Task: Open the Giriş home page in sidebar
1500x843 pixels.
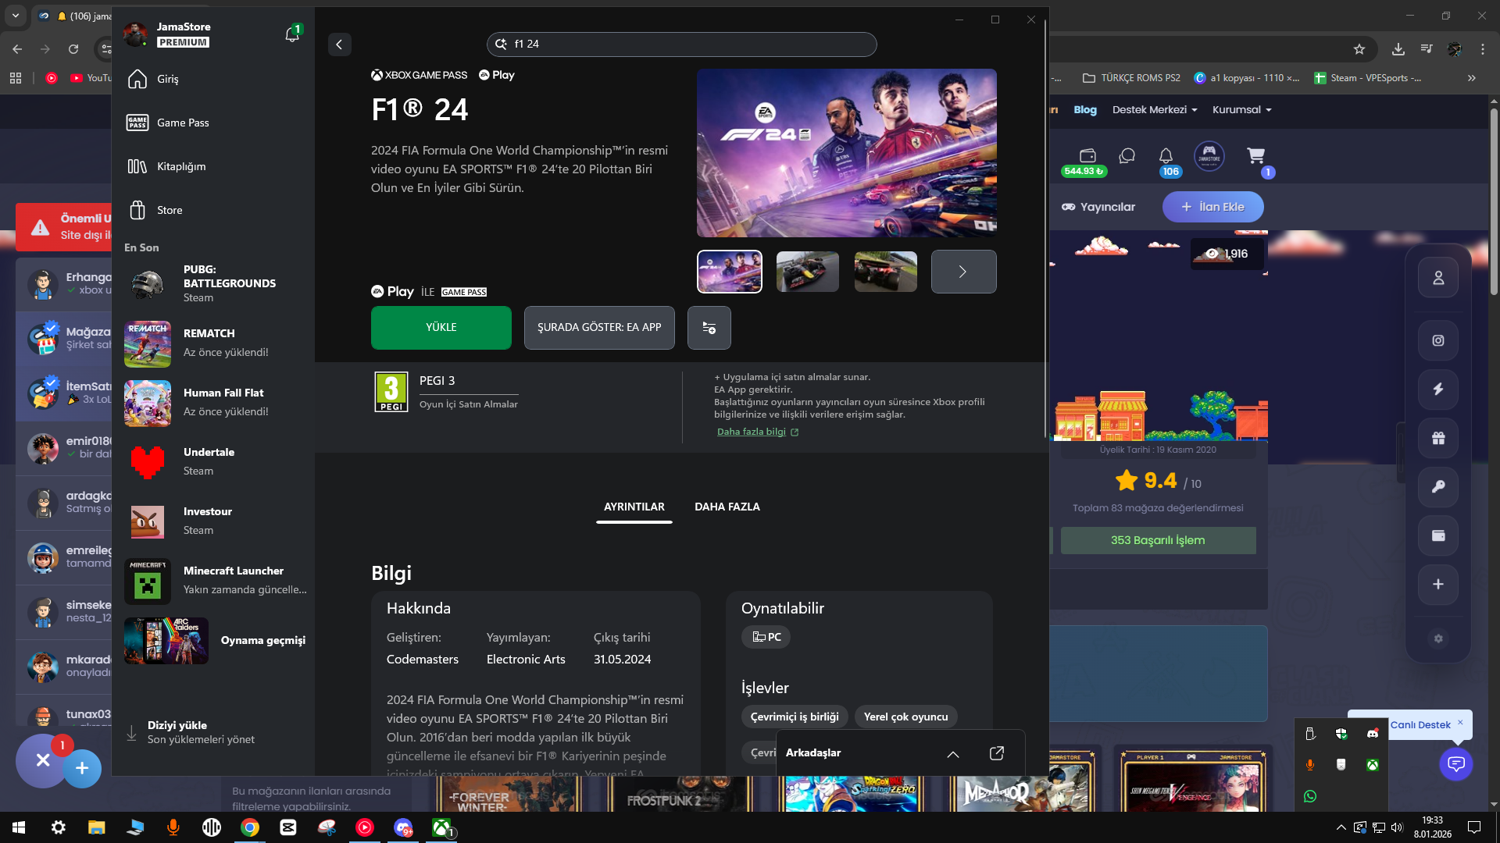Action: [x=213, y=79]
